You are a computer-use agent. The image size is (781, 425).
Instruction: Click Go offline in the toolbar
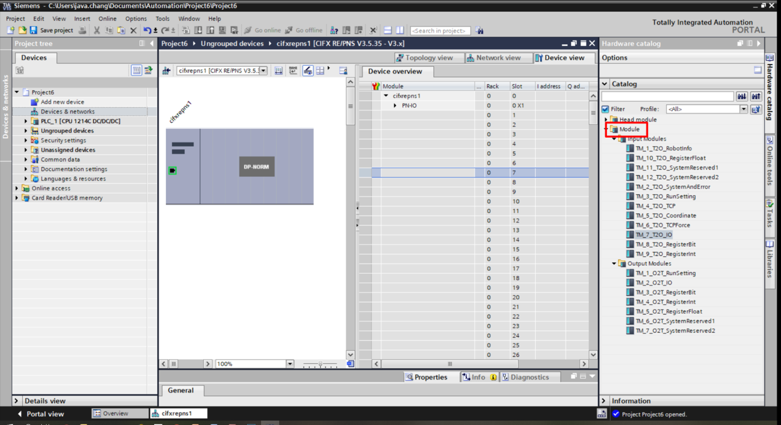pos(304,30)
